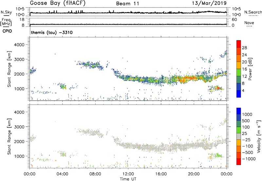
Task: Click the red top of power colorbar
Action: point(239,43)
